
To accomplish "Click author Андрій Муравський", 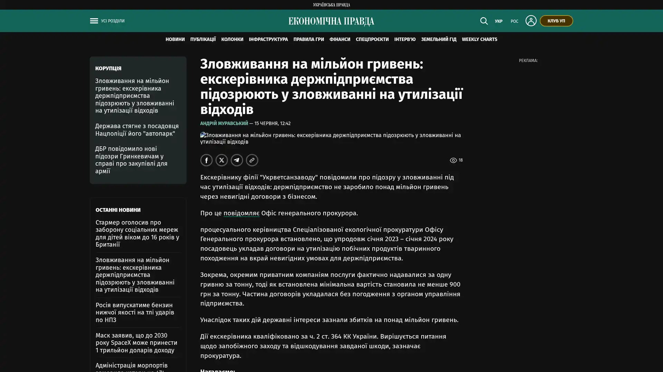I will tap(224, 123).
